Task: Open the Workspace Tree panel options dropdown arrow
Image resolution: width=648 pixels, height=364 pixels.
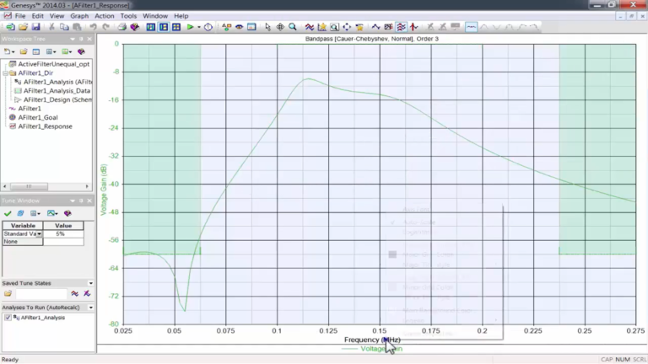Action: 73,39
